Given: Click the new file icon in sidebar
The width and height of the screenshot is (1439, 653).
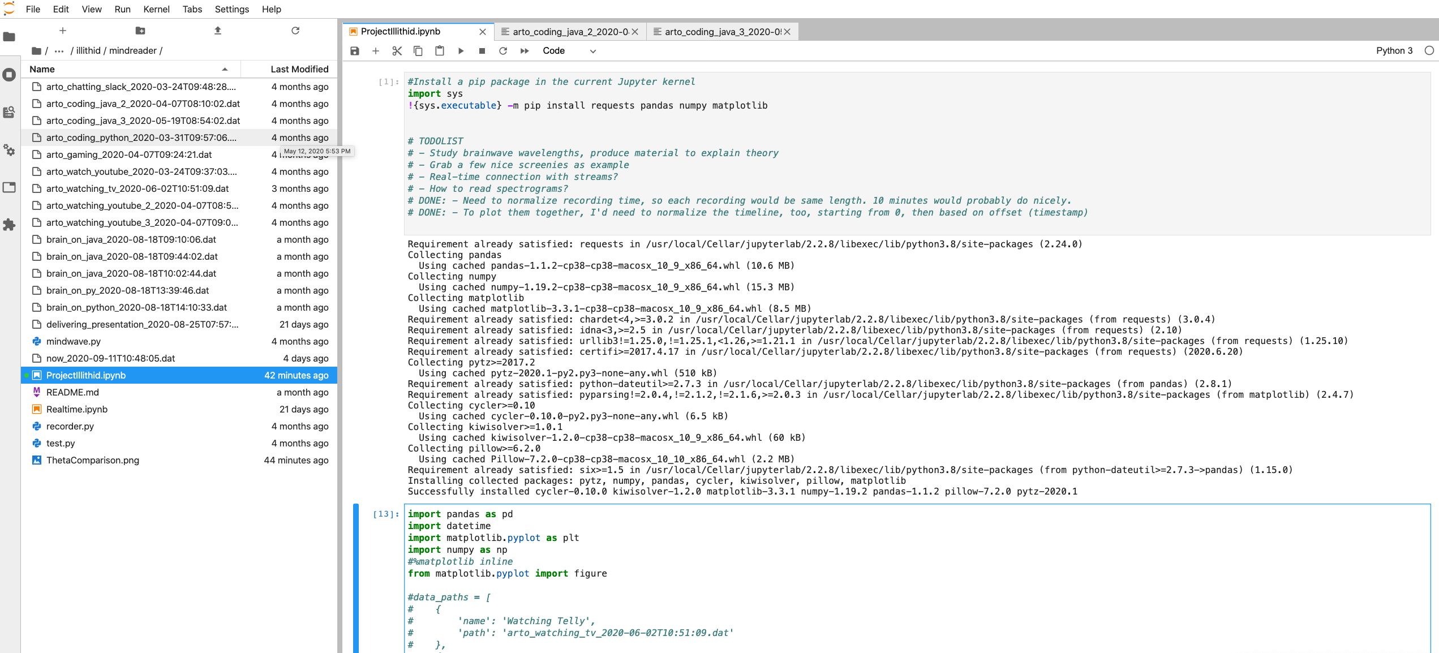Looking at the screenshot, I should [62, 30].
